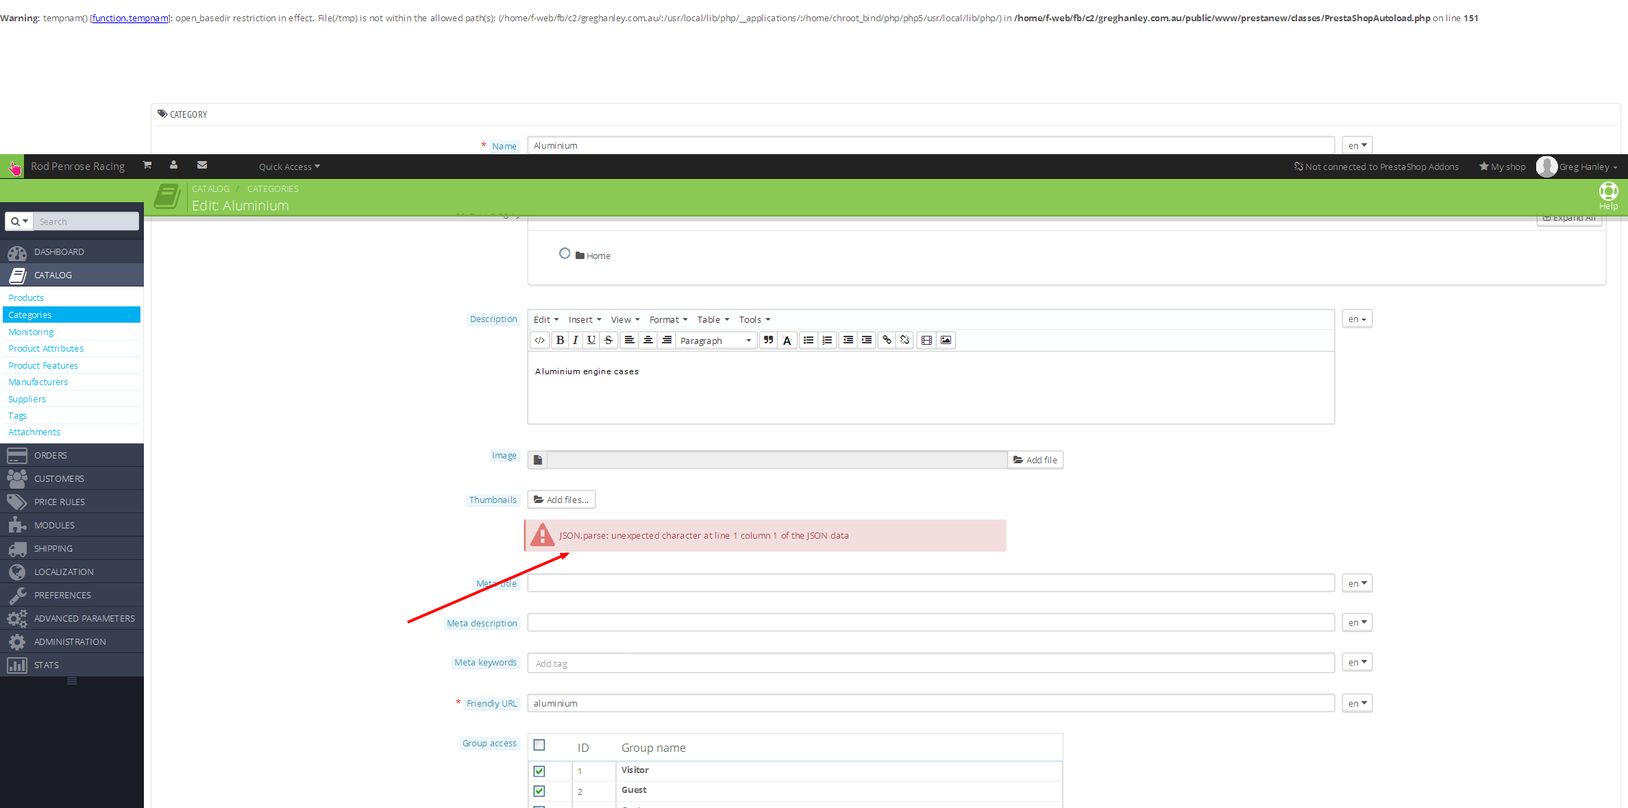The width and height of the screenshot is (1628, 808).
Task: Toggle bold in description editor
Action: click(560, 341)
